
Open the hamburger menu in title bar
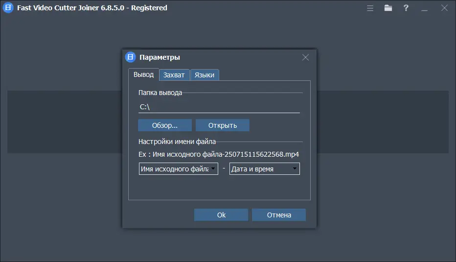click(370, 8)
